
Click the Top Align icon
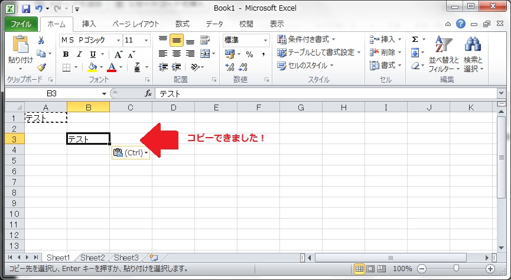pyautogui.click(x=163, y=40)
